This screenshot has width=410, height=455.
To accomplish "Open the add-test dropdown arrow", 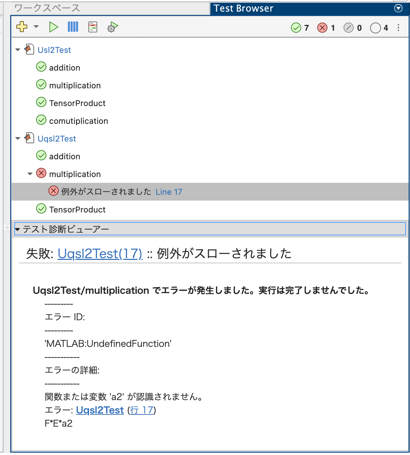I will click(x=35, y=27).
